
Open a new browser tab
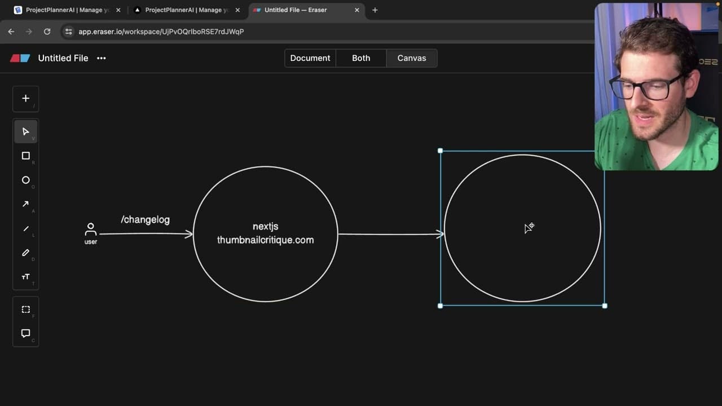[375, 10]
